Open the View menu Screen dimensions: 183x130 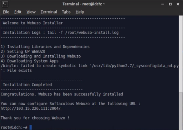pyautogui.click(x=31, y=12)
